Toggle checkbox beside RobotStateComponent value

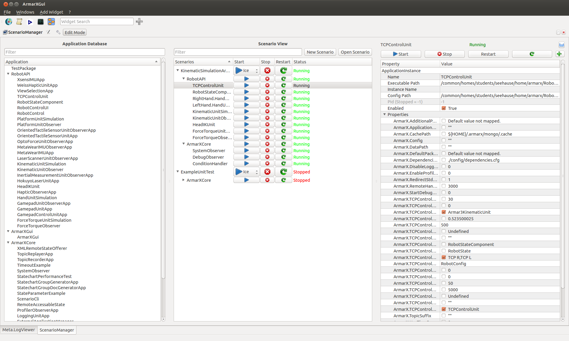click(444, 245)
